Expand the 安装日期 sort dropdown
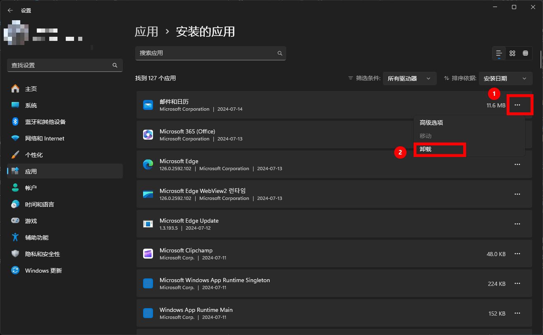The width and height of the screenshot is (543, 335). tap(505, 78)
